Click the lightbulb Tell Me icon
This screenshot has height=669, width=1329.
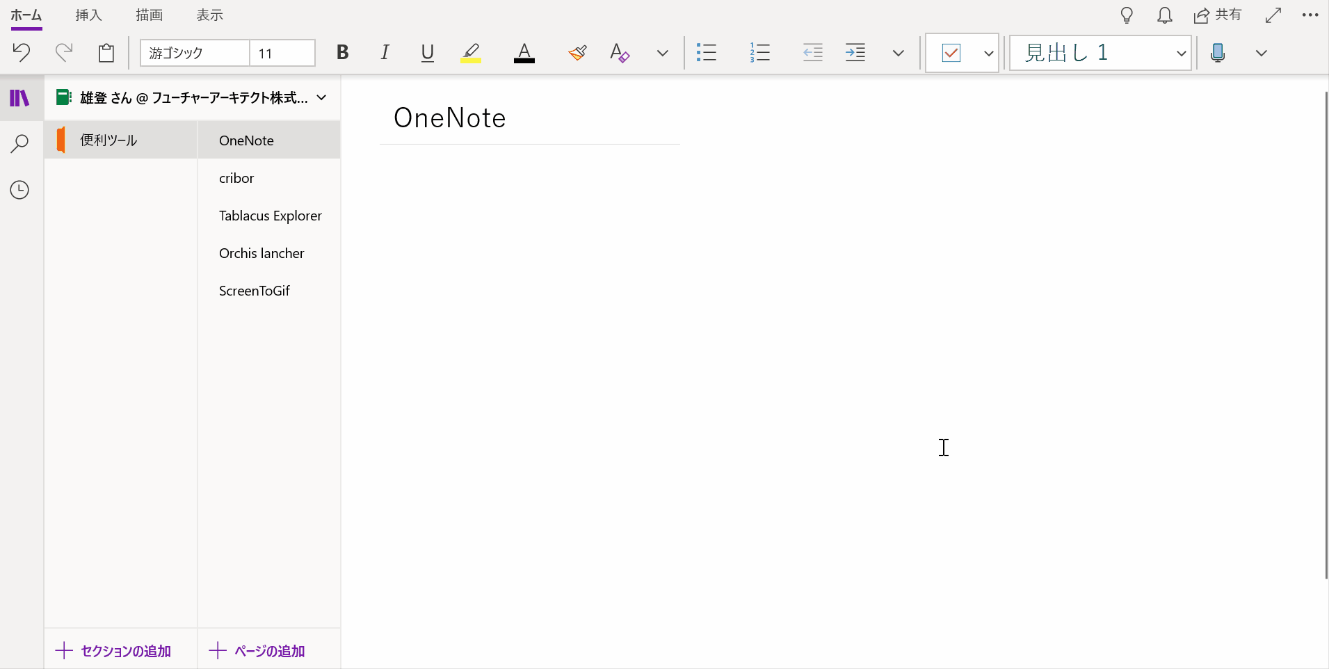(x=1127, y=15)
